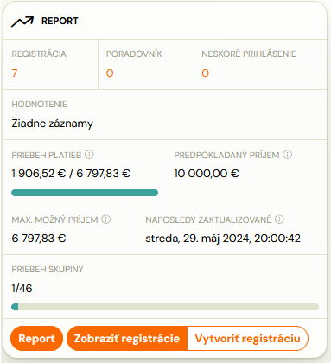Click the 1 906,52 € / 6 797,83 € amount

click(x=71, y=174)
